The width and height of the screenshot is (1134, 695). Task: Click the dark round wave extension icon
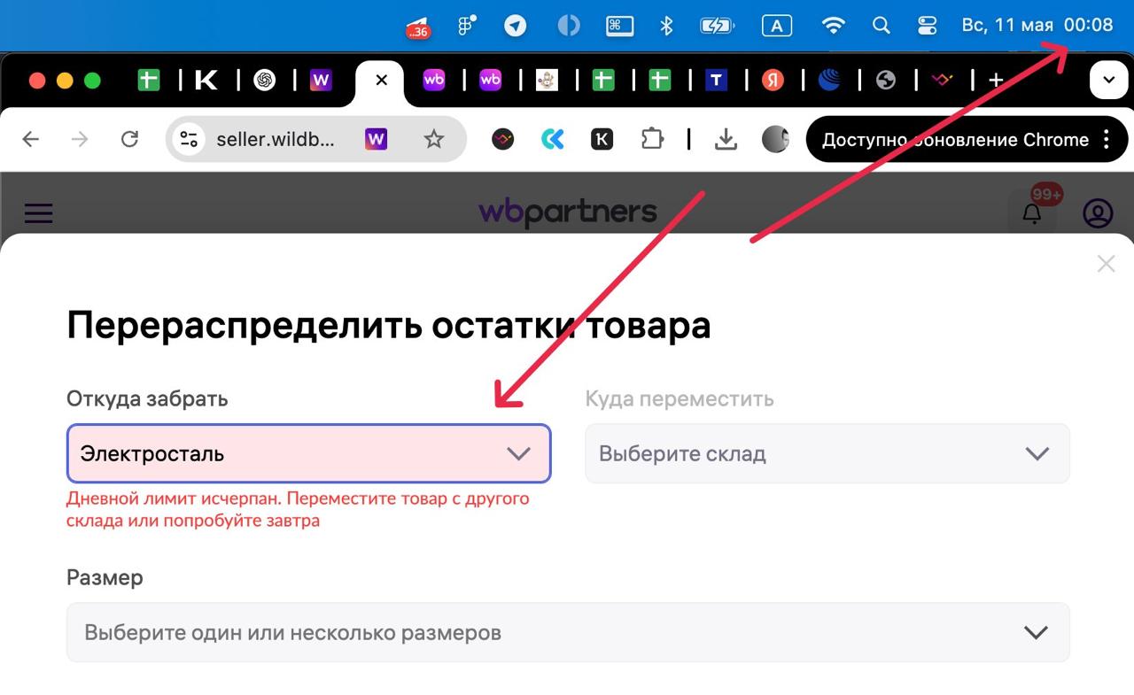click(x=503, y=139)
